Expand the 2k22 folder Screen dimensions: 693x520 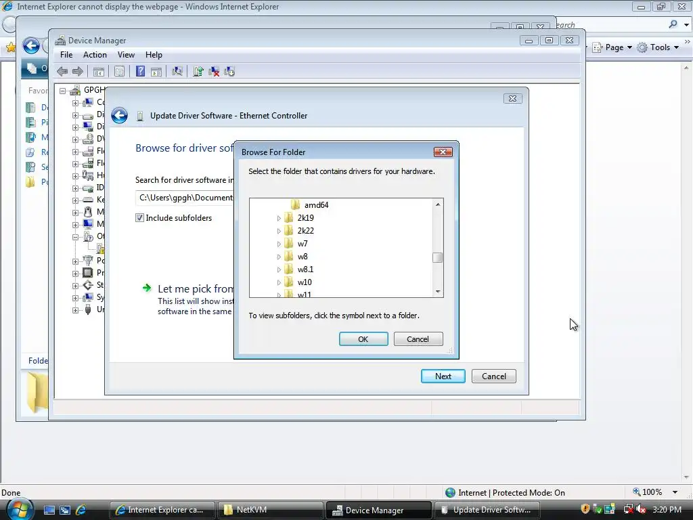tap(279, 231)
